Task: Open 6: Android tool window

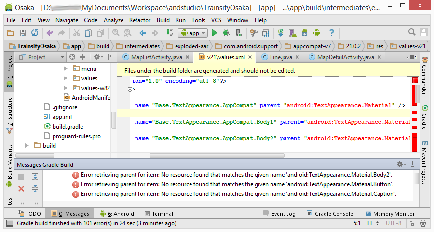Action: click(x=117, y=214)
